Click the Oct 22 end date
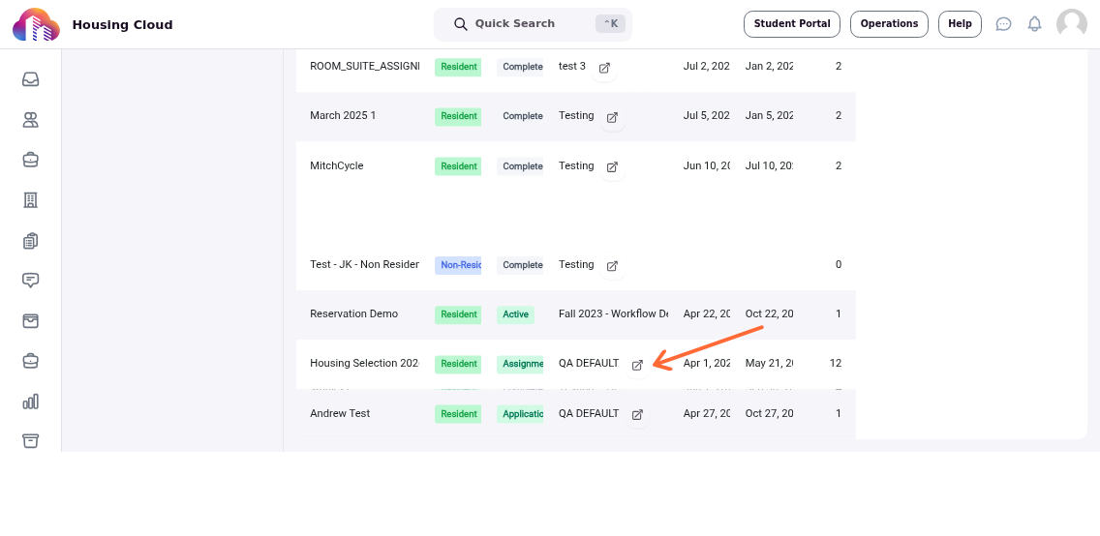The width and height of the screenshot is (1100, 536). (x=770, y=313)
